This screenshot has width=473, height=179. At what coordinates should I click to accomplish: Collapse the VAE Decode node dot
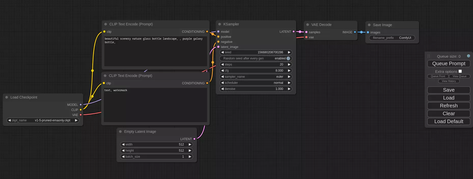point(308,25)
